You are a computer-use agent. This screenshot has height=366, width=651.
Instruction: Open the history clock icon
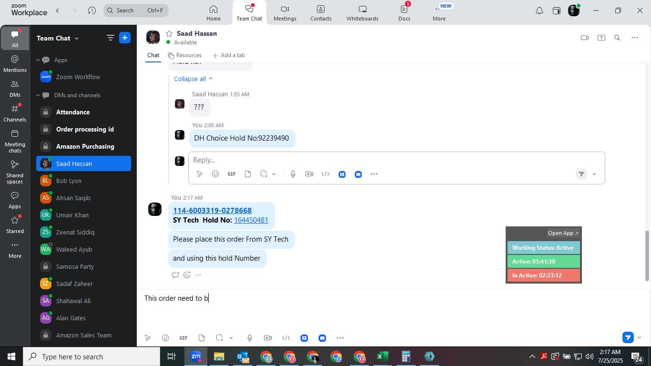(92, 10)
